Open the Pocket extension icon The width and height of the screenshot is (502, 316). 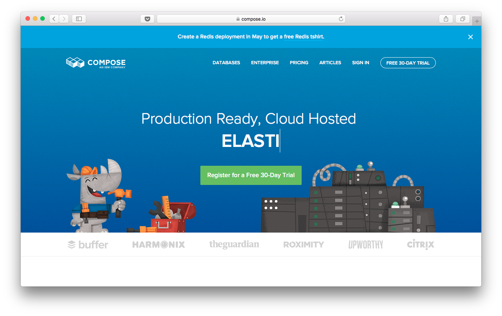pyautogui.click(x=147, y=19)
